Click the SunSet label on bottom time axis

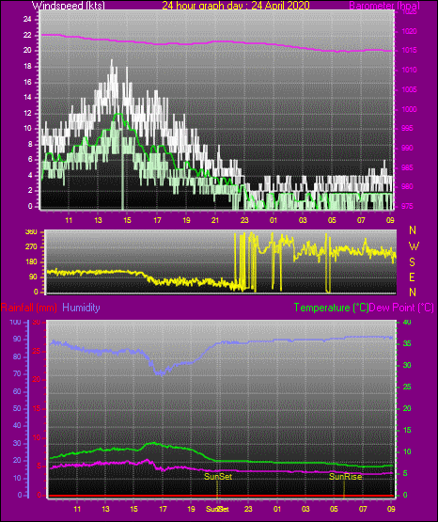coord(217,509)
